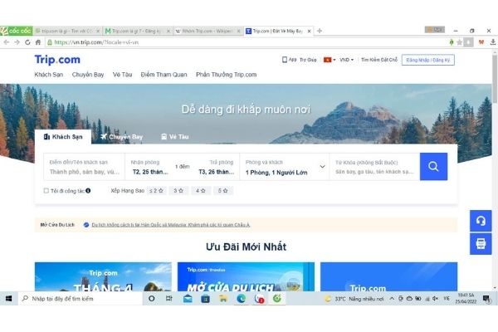
Task: Open Điểm Tham Quan navigation item
Action: pos(164,75)
